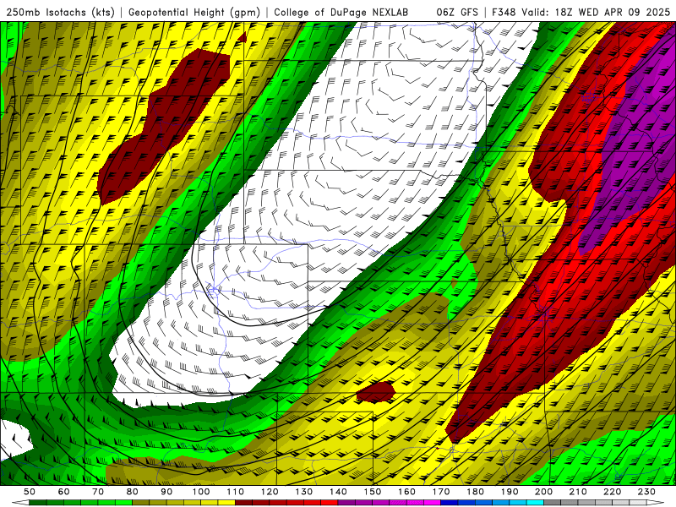Click the legend value "140"

(x=338, y=492)
